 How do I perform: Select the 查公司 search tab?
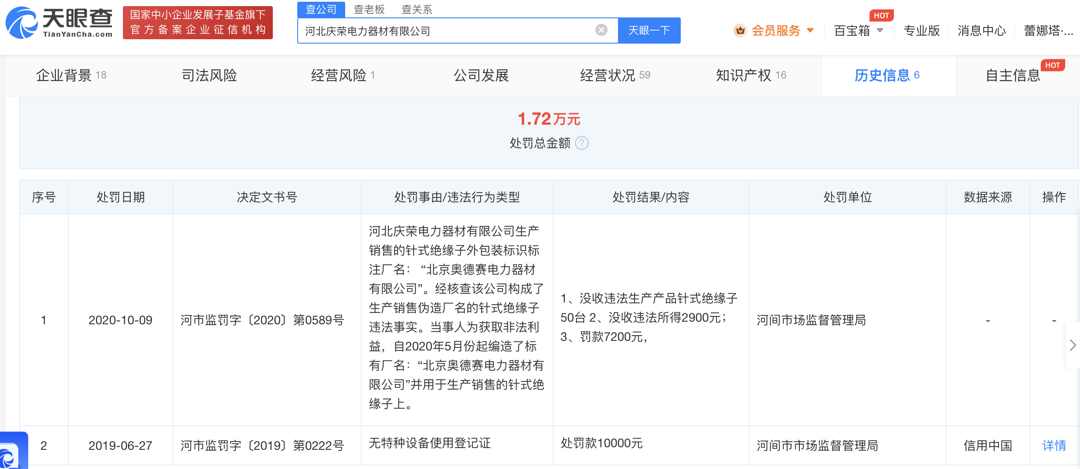321,9
